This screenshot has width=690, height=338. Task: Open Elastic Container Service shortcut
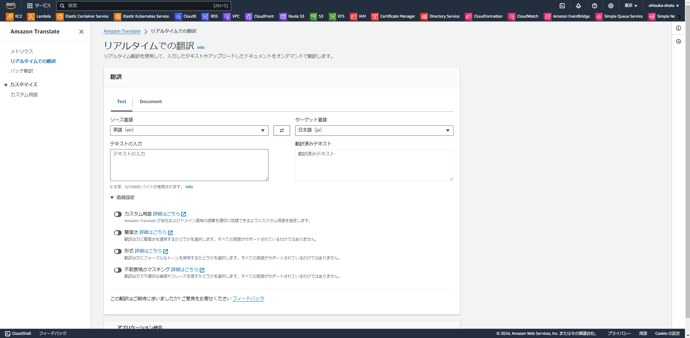tap(82, 17)
